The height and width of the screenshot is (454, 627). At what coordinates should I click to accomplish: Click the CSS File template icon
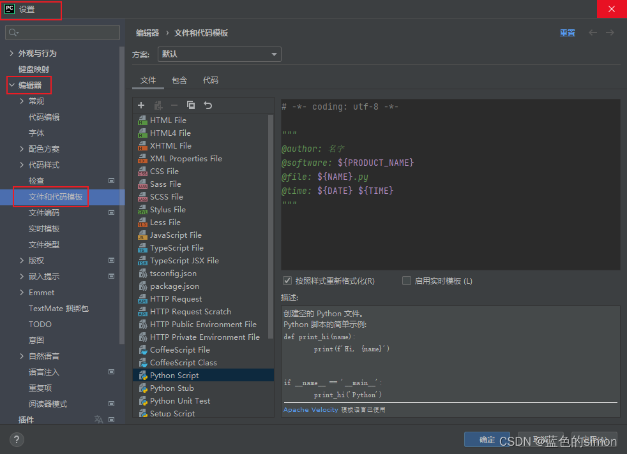click(143, 172)
